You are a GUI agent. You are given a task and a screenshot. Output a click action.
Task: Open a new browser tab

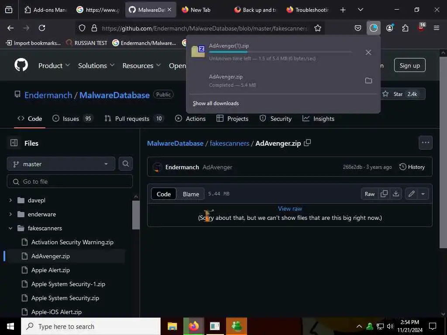click(x=343, y=10)
